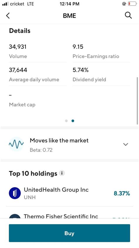Expand the Moves like the market chevron

pyautogui.click(x=126, y=144)
